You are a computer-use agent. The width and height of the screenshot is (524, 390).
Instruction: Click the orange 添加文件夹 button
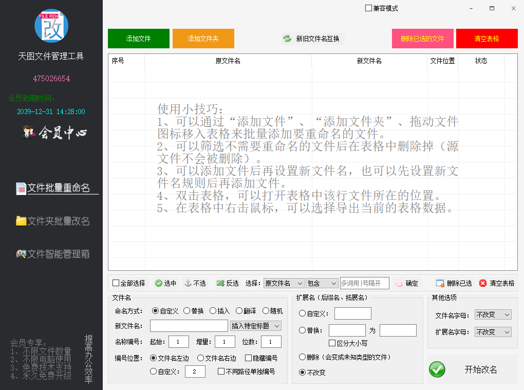203,39
